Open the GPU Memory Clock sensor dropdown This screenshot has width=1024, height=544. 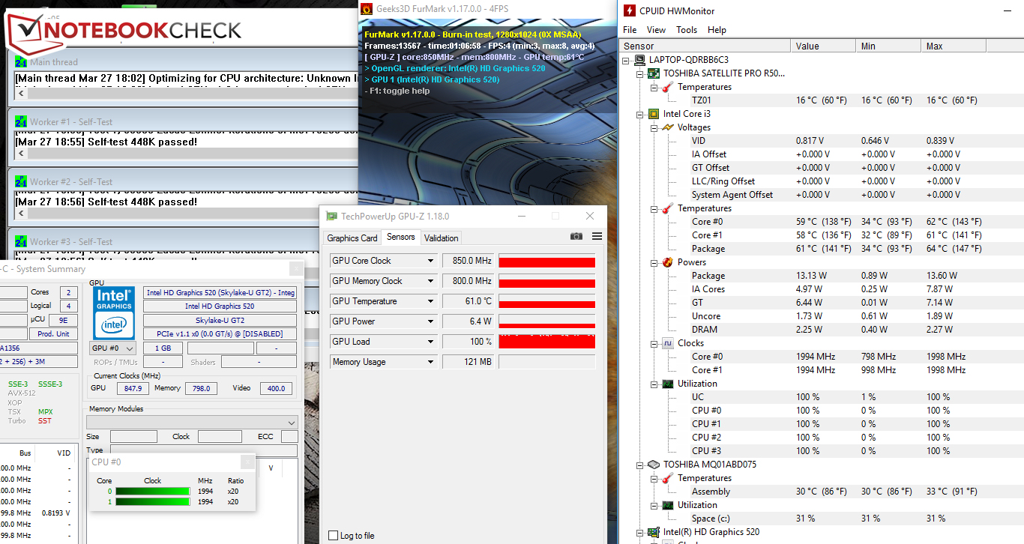pos(430,281)
